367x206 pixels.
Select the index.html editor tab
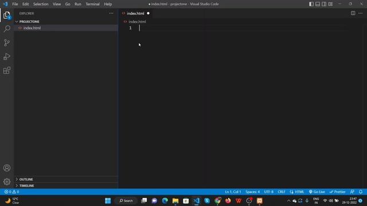pyautogui.click(x=135, y=13)
